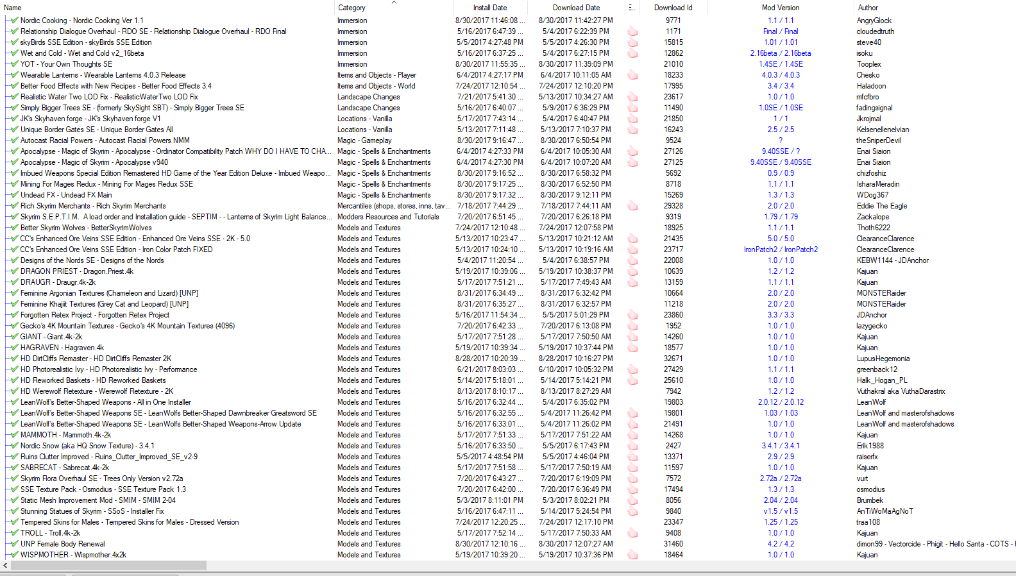Sort by the Install Date column header
This screenshot has height=576, width=1016.
[x=490, y=8]
